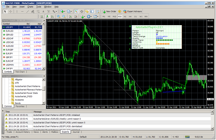Close the Navigator panel

pyautogui.click(x=44, y=76)
